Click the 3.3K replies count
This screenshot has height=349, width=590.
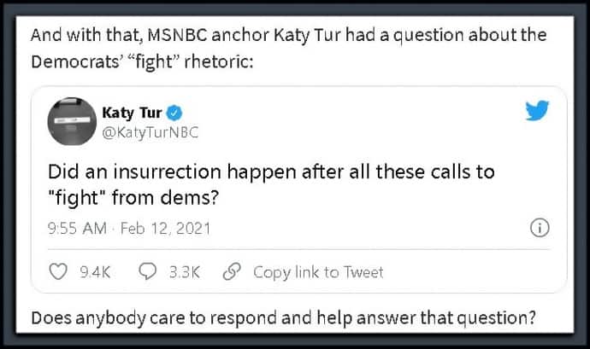click(x=185, y=272)
